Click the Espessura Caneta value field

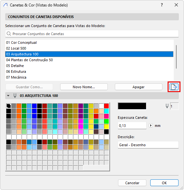(x=132, y=126)
